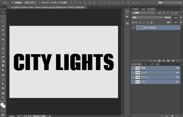Toggle lock all padlock

[x=152, y=22]
